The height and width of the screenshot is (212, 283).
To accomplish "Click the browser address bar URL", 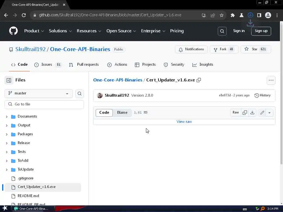I will pos(110,15).
